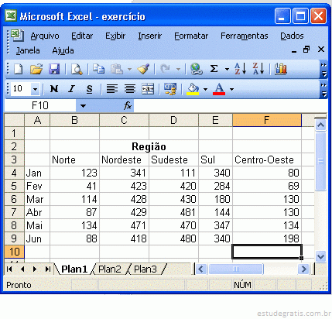The height and width of the screenshot is (319, 332).
Task: Click the Save floppy disk icon
Action: click(x=54, y=69)
